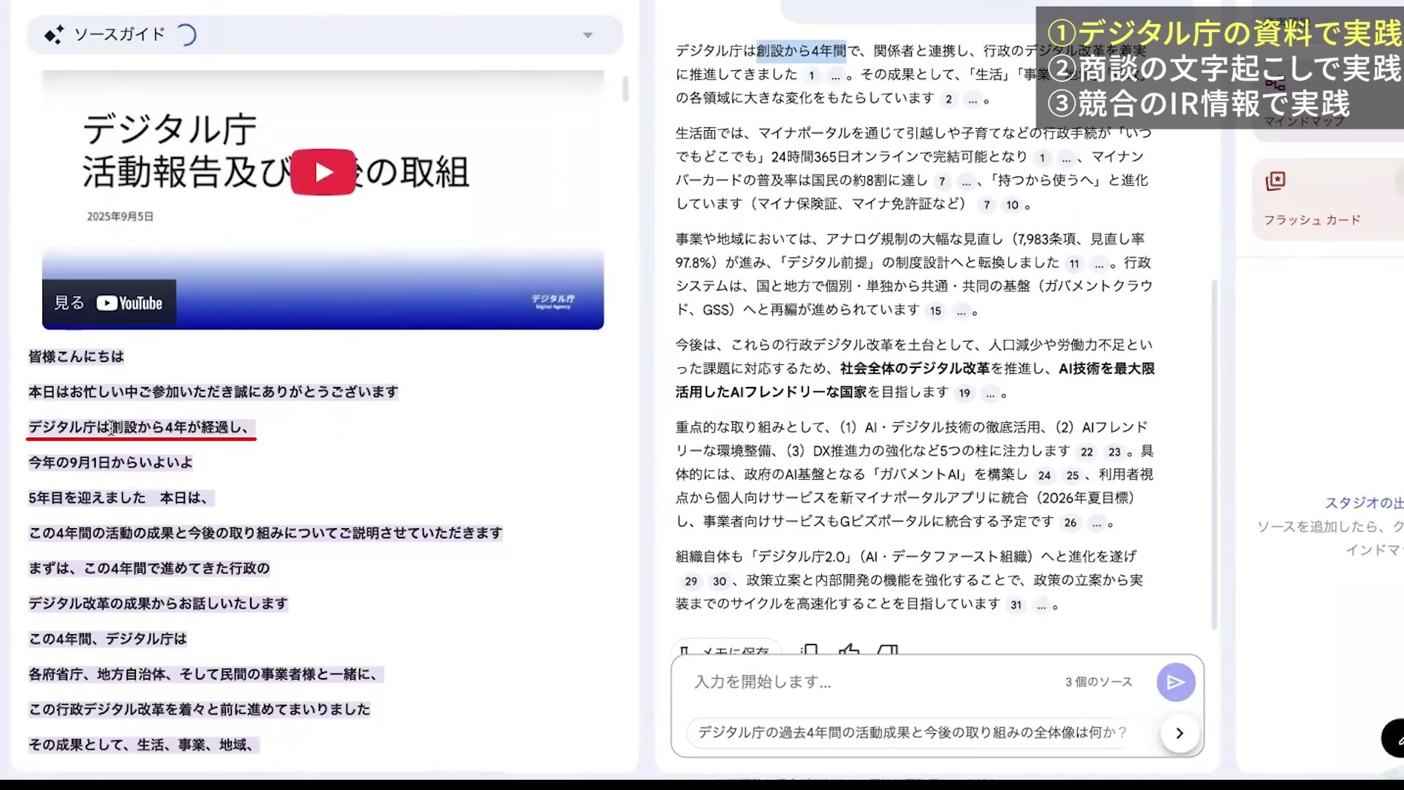The image size is (1404, 790).
Task: Click transcript line 各府省庁、地方自治体
Action: point(205,674)
